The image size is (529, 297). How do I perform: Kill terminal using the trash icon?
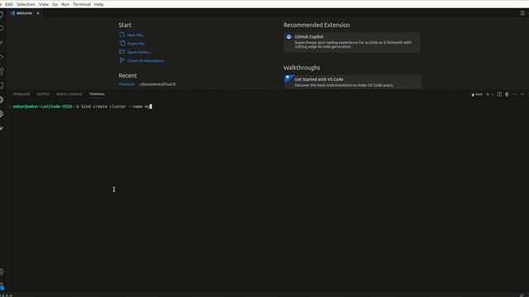tap(507, 94)
